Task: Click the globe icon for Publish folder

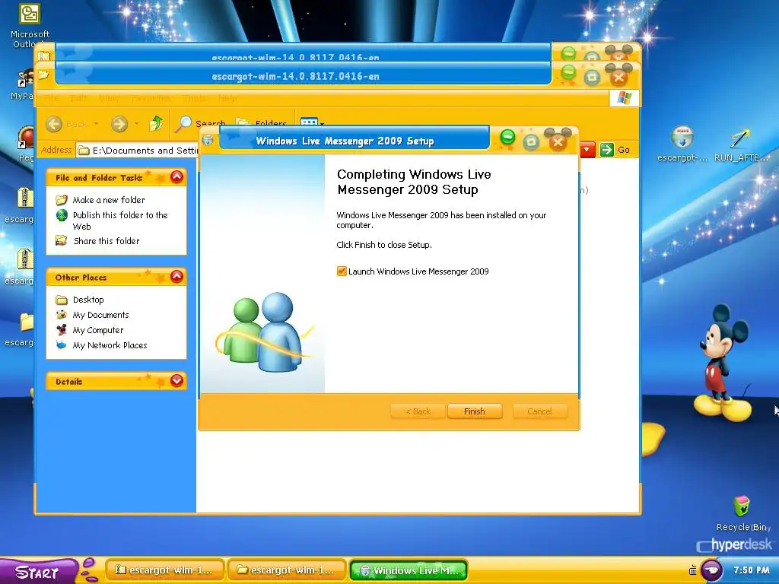Action: pyautogui.click(x=62, y=215)
